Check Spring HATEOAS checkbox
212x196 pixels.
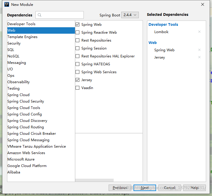pyautogui.click(x=78, y=64)
